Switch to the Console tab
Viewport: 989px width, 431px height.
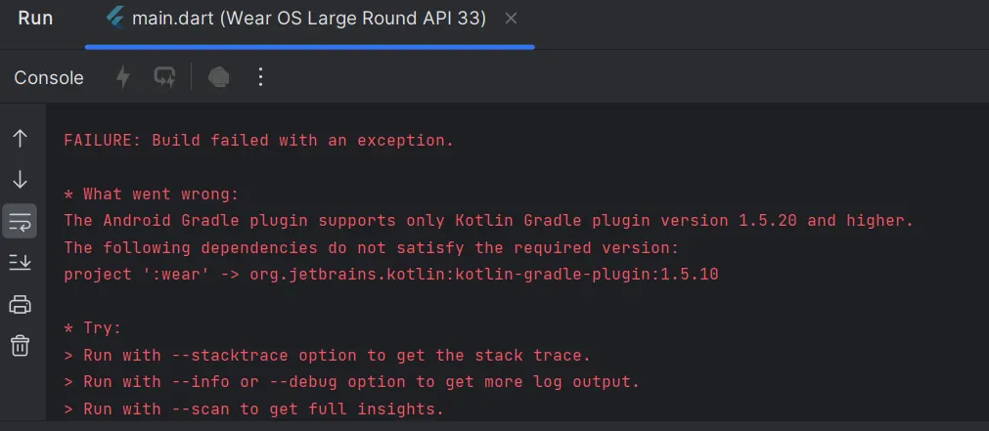coord(49,77)
